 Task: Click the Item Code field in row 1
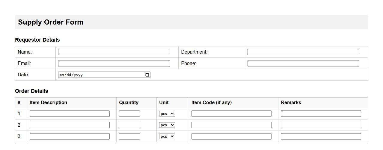point(231,114)
